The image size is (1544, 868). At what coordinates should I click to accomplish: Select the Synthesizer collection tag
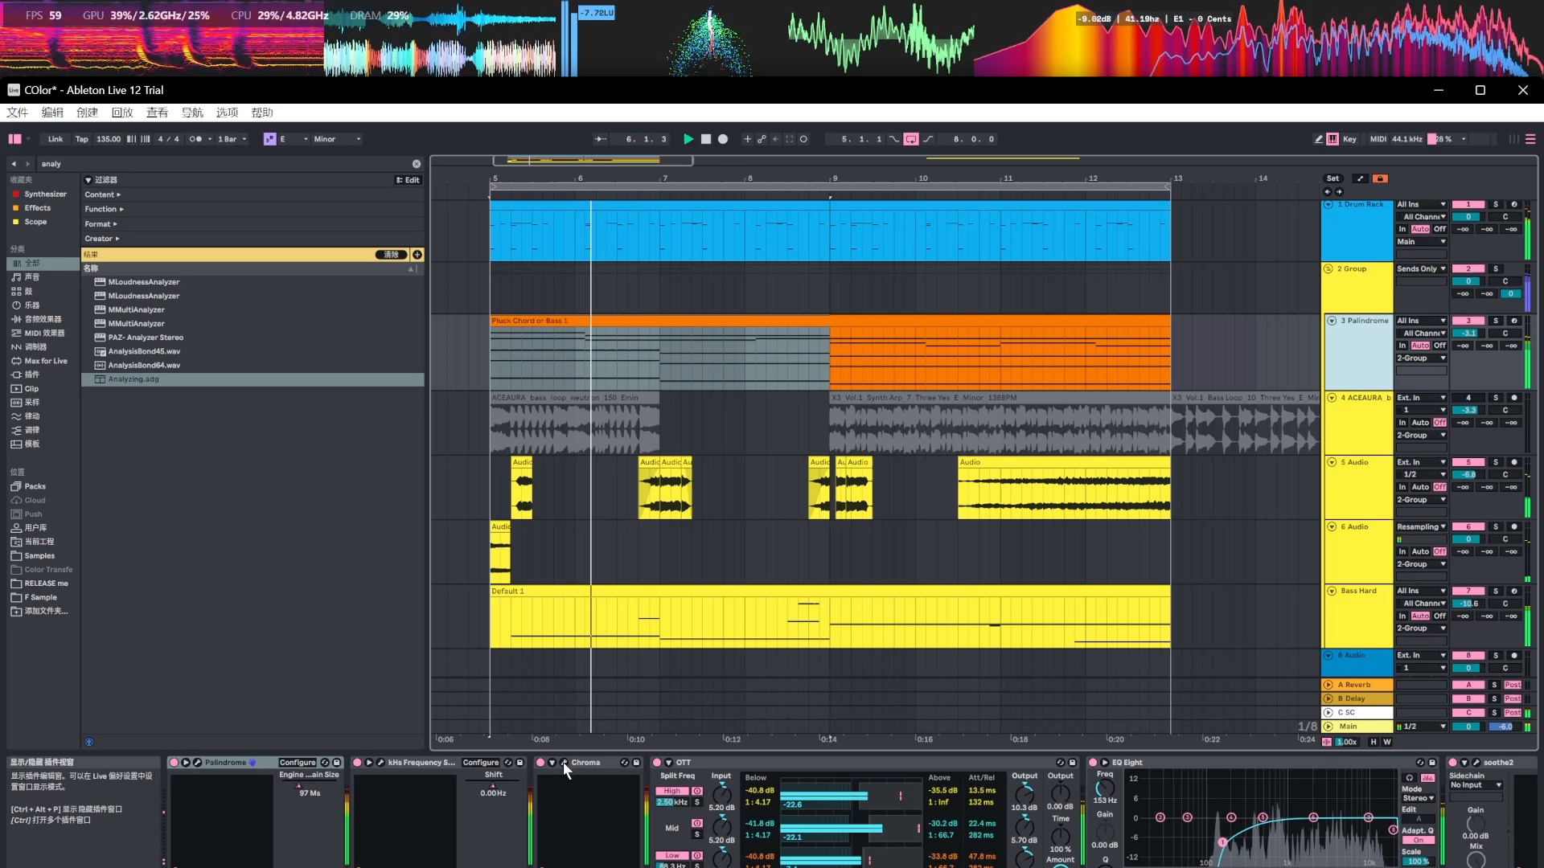coord(45,194)
